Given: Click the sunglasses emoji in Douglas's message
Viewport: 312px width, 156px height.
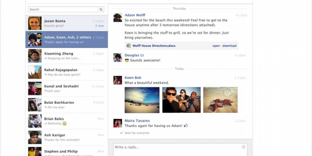Looking at the screenshot, I should (x=127, y=60).
